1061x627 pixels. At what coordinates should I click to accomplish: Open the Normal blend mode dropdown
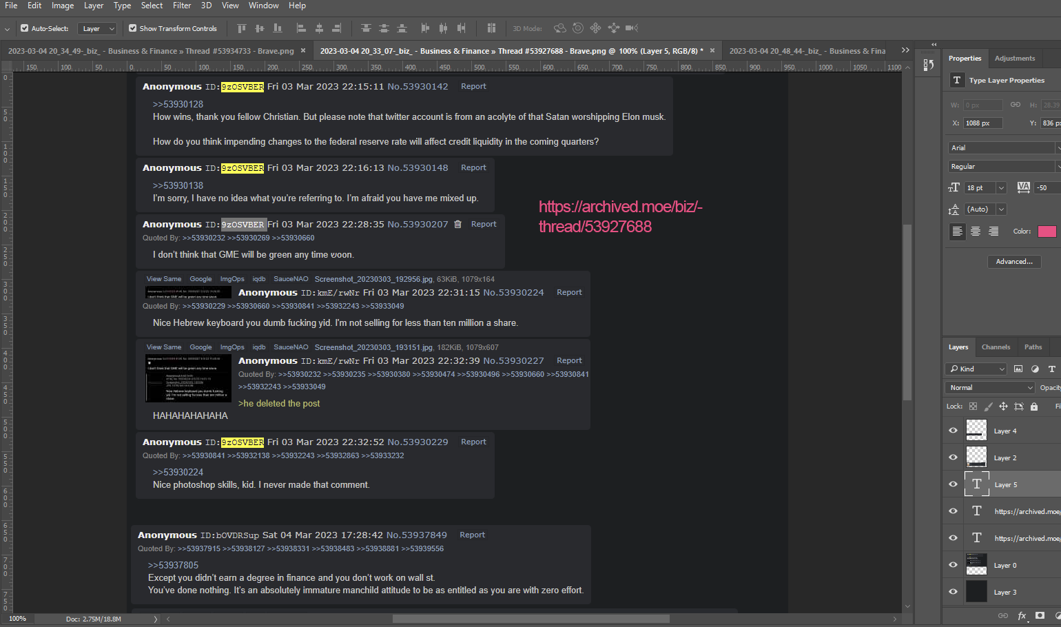click(990, 388)
